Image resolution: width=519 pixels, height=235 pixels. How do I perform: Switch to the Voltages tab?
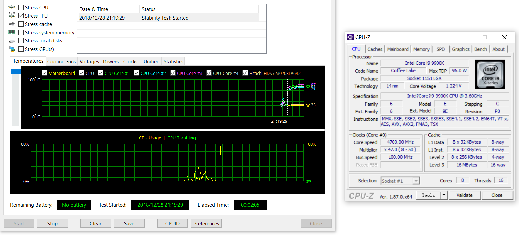(89, 62)
